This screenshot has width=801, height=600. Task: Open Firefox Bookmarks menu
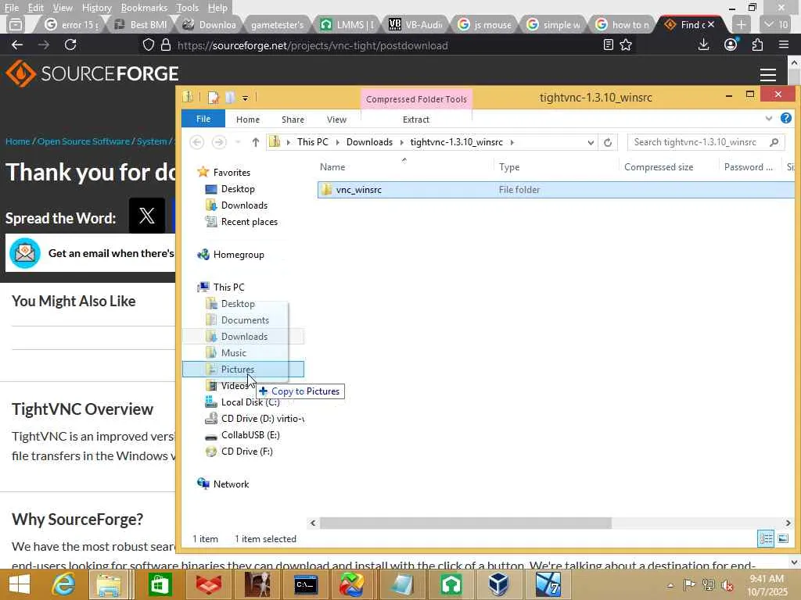point(144,8)
